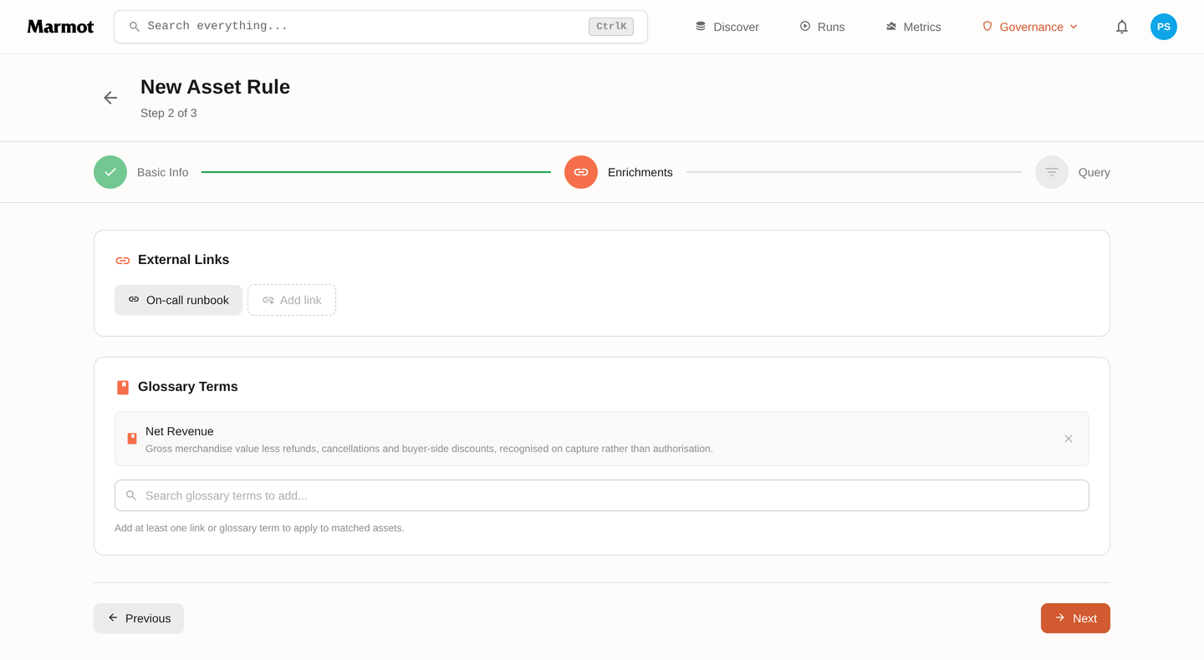The image size is (1204, 660).
Task: Click the New Asset Rule heading
Action: [x=215, y=87]
